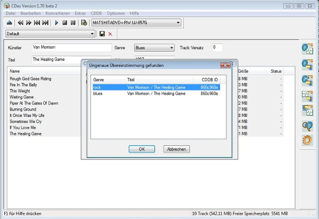Select the blues CDDB match row
Viewport: 319px width, 219px height.
point(156,94)
